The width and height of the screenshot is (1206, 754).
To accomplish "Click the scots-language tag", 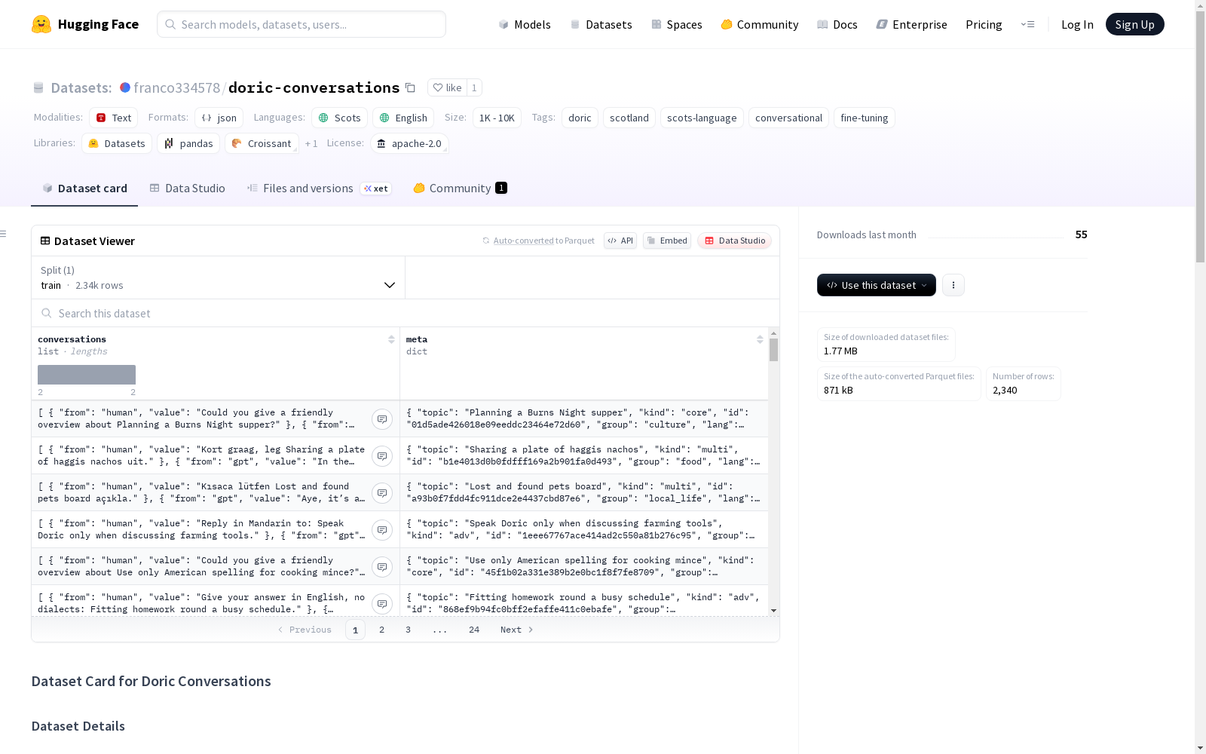I will point(702,118).
